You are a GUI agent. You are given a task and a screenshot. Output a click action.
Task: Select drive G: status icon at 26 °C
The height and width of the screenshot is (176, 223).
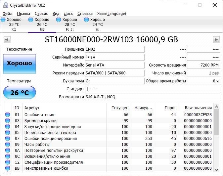coord(31,20)
